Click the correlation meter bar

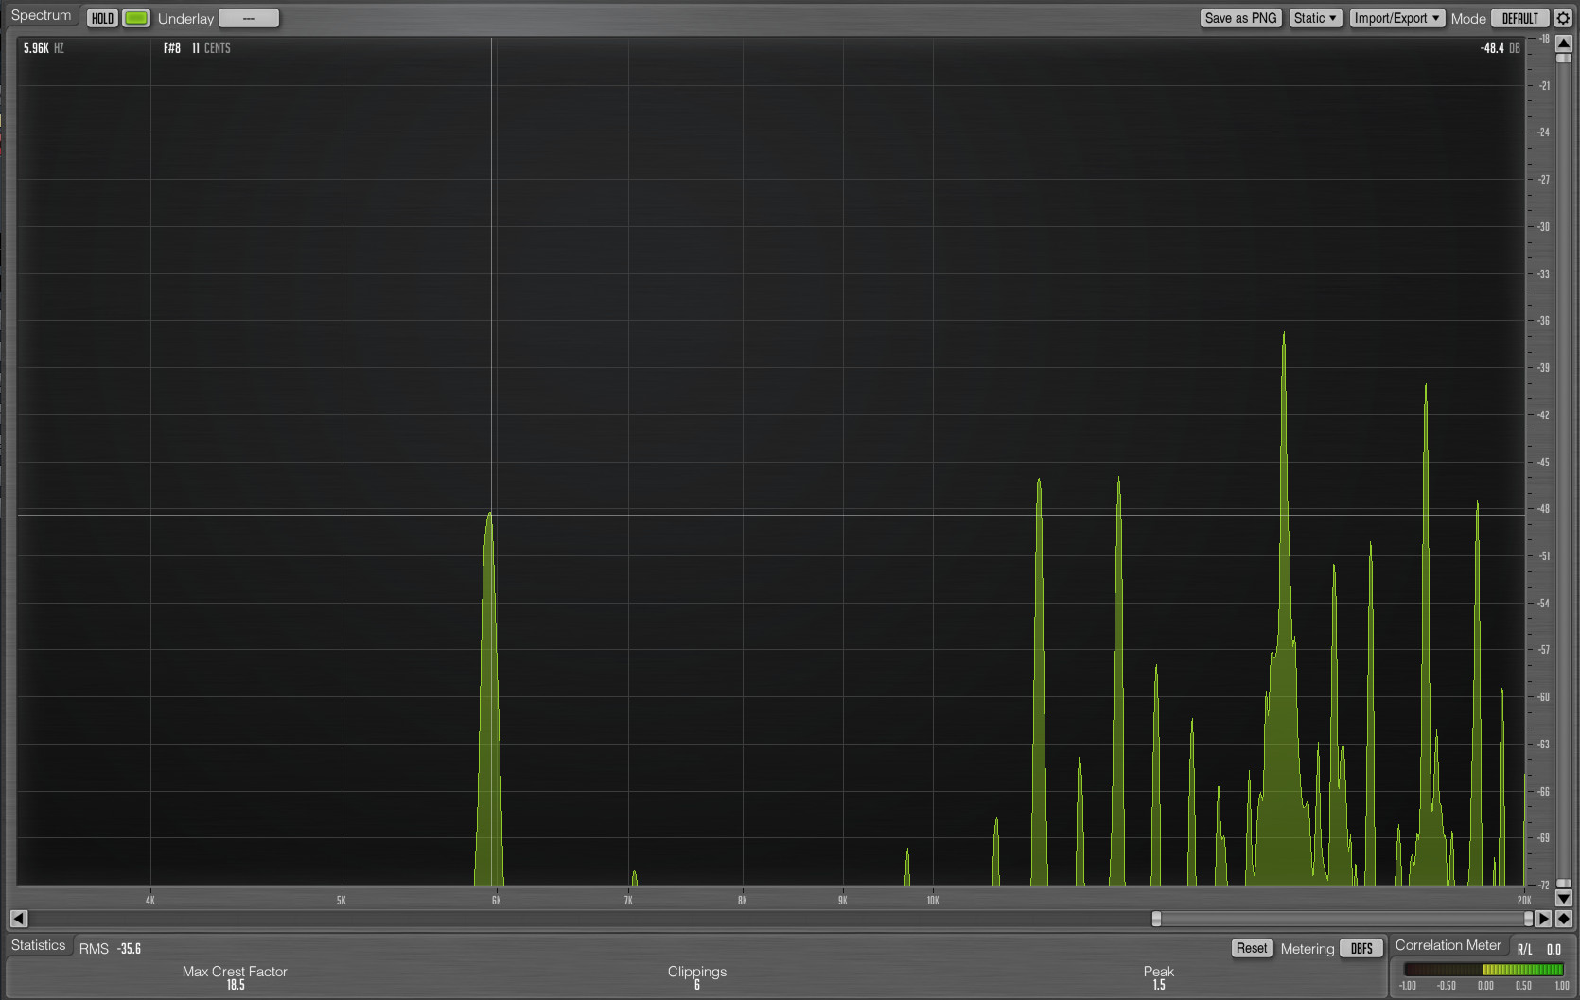pyautogui.click(x=1483, y=970)
